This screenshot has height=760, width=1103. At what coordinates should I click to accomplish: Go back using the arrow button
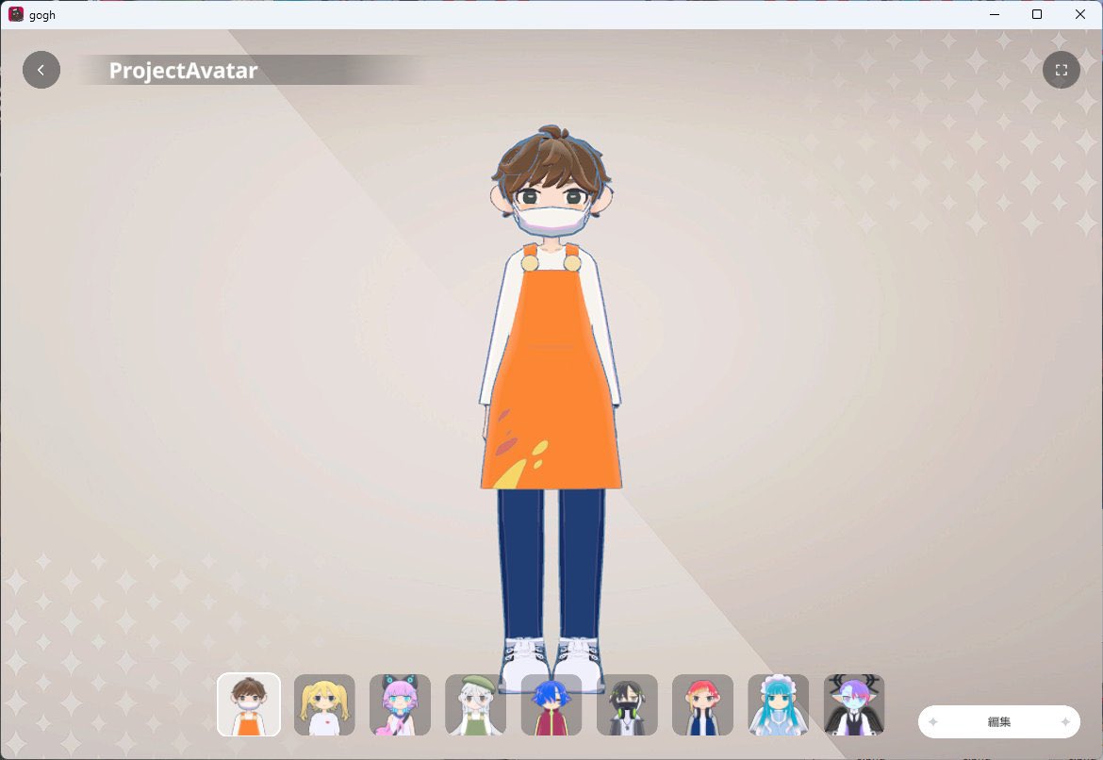pyautogui.click(x=41, y=70)
